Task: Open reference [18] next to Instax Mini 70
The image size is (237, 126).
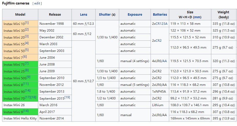Action: [x=33, y=97]
